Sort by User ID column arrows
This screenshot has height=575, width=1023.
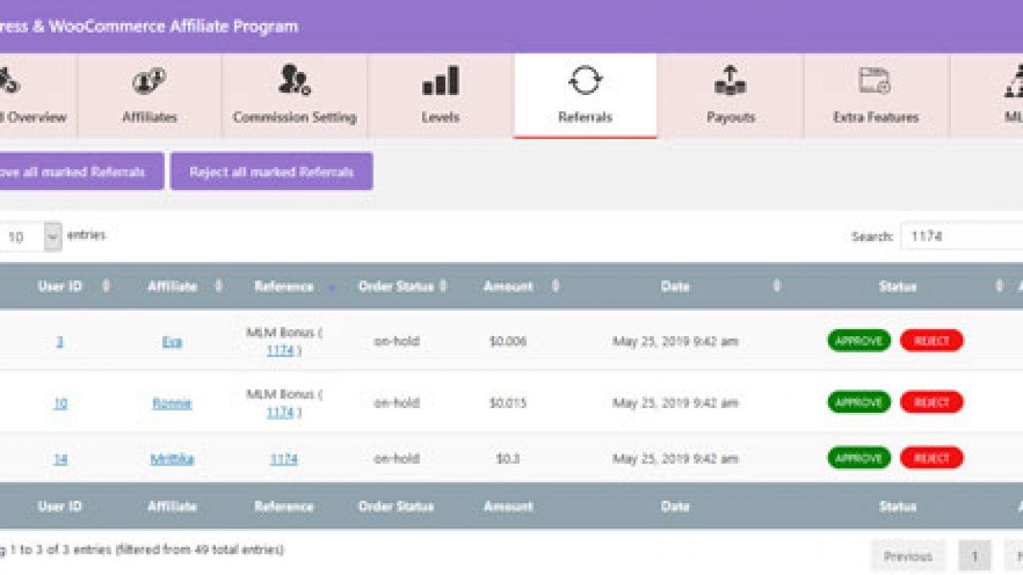pos(105,286)
